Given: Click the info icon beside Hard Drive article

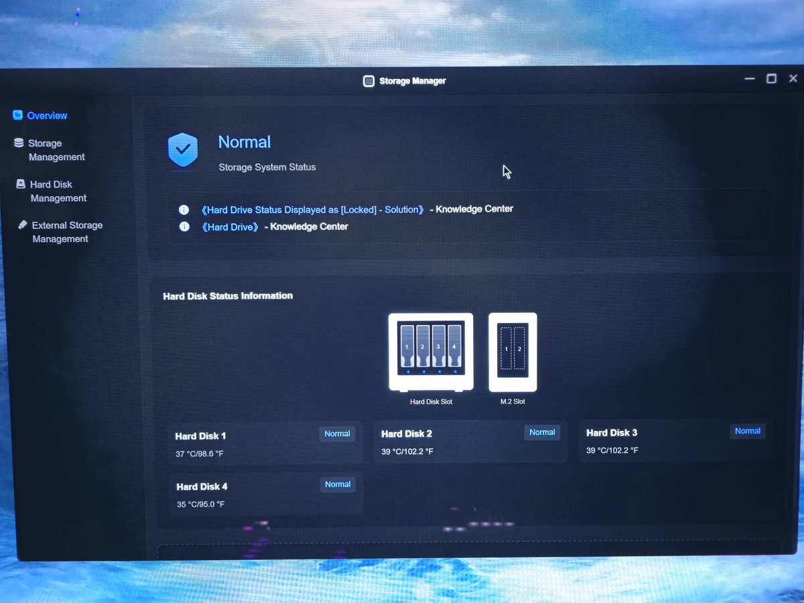Looking at the screenshot, I should coord(184,227).
